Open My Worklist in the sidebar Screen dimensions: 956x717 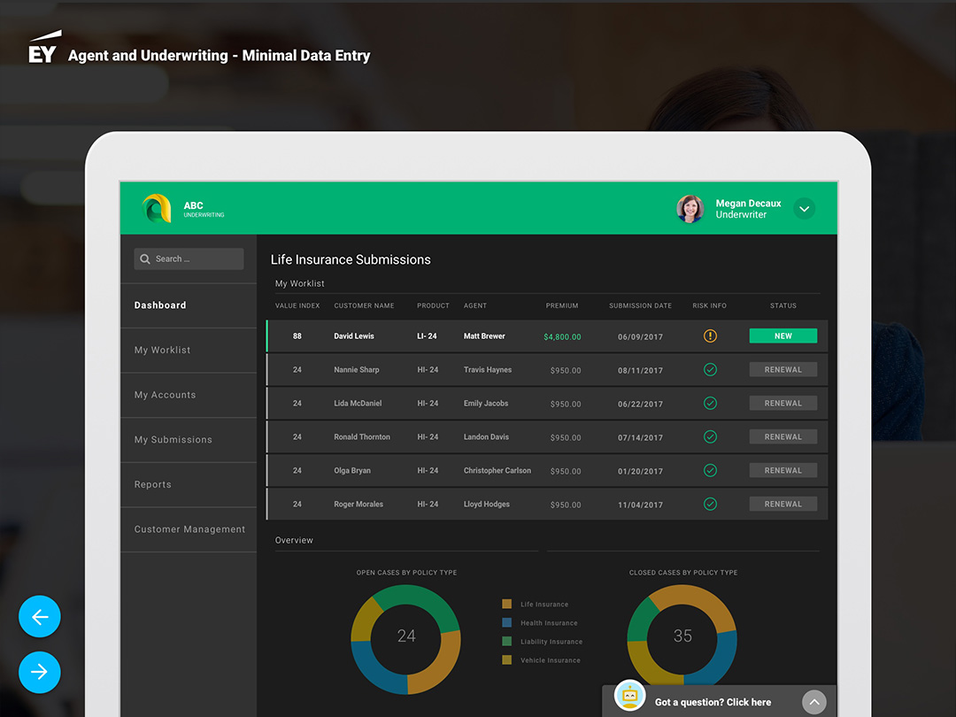[x=163, y=351]
